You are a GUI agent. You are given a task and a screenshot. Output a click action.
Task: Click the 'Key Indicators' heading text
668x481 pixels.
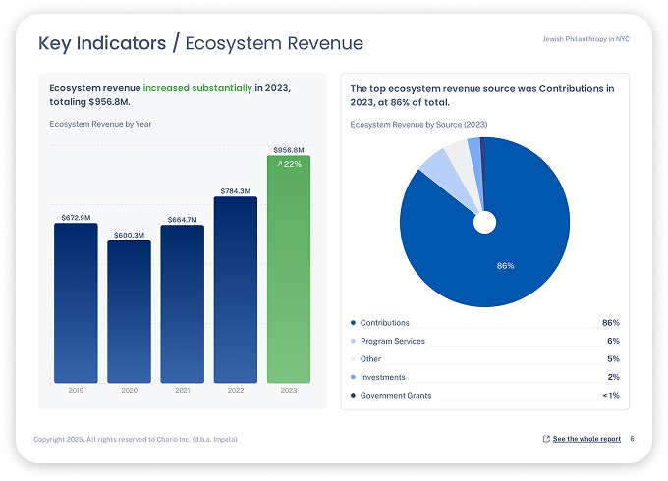(x=103, y=43)
